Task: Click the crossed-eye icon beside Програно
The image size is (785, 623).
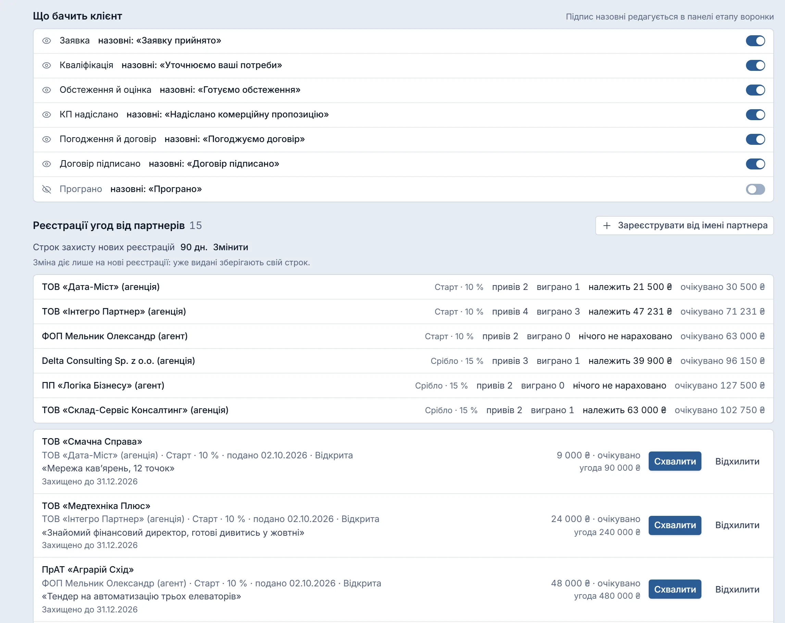Action: 47,189
